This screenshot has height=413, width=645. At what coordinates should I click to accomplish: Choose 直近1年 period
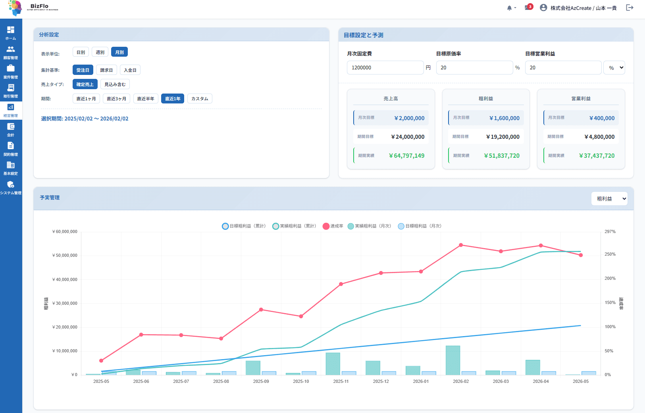(x=173, y=99)
